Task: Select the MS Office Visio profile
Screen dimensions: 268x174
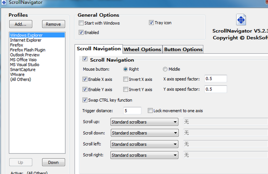Action: (37, 60)
